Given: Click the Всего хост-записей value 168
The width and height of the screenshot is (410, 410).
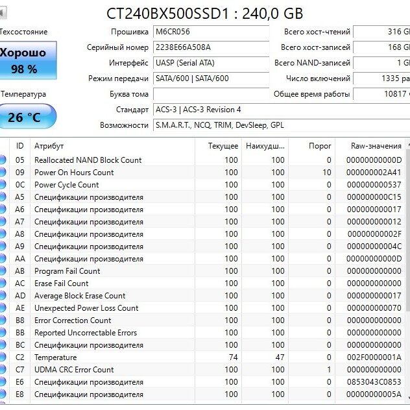Looking at the screenshot, I should click(381, 47).
